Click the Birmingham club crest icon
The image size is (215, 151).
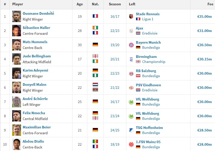[131, 59]
